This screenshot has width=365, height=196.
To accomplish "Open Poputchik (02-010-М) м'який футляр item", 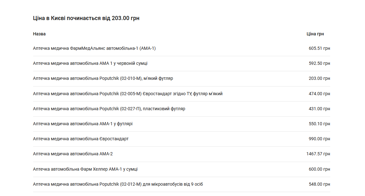I will pyautogui.click(x=103, y=78).
